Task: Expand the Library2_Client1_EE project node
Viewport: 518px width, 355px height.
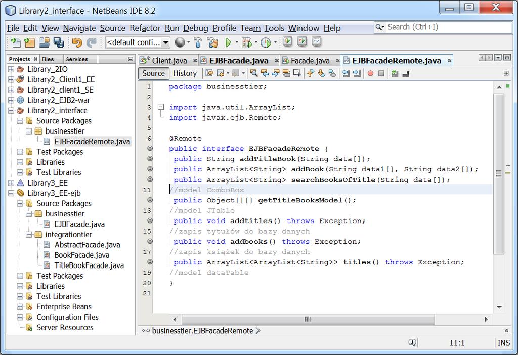Action: point(11,79)
